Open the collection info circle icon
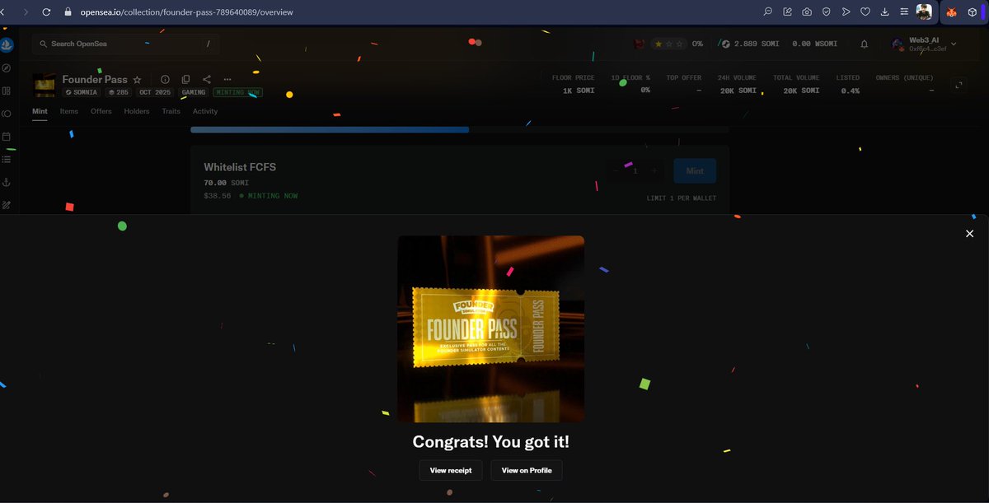 pyautogui.click(x=165, y=80)
